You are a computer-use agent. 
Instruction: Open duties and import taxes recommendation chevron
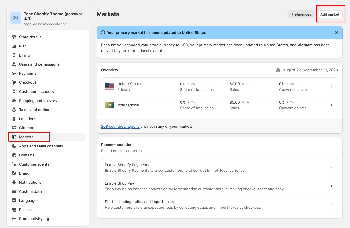click(x=331, y=204)
